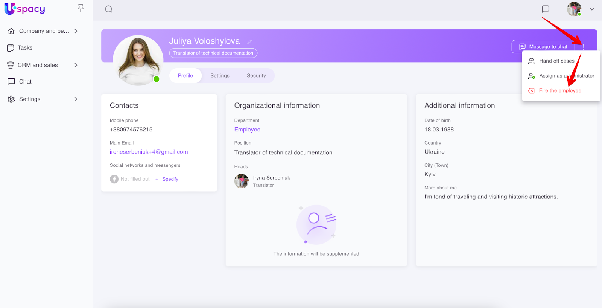Pin the sidebar with the pin icon

(x=81, y=8)
